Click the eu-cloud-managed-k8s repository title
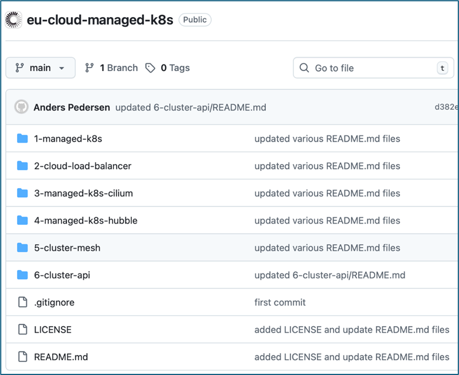The image size is (459, 375). pos(100,19)
